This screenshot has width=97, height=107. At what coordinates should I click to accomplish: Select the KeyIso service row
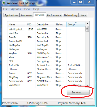click(46, 53)
